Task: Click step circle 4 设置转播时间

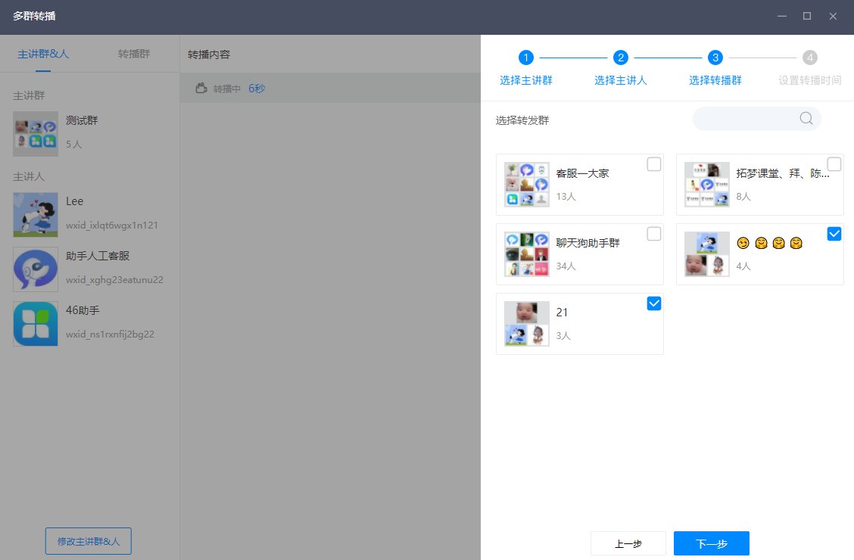Action: 810,57
